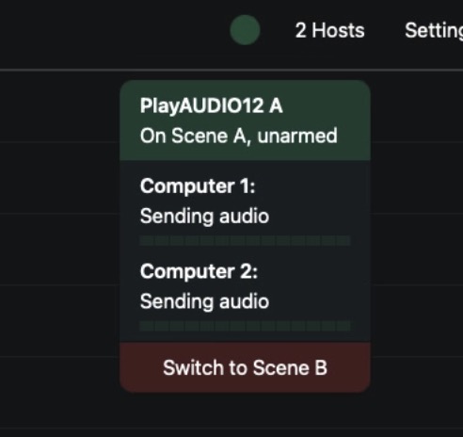Click Sending audio status under Computer 1
The image size is (463, 437).
pyautogui.click(x=204, y=217)
